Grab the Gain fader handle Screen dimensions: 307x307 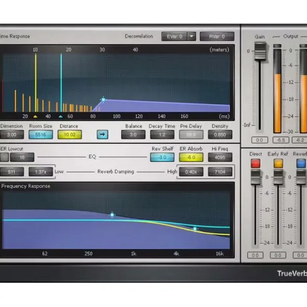click(x=260, y=51)
